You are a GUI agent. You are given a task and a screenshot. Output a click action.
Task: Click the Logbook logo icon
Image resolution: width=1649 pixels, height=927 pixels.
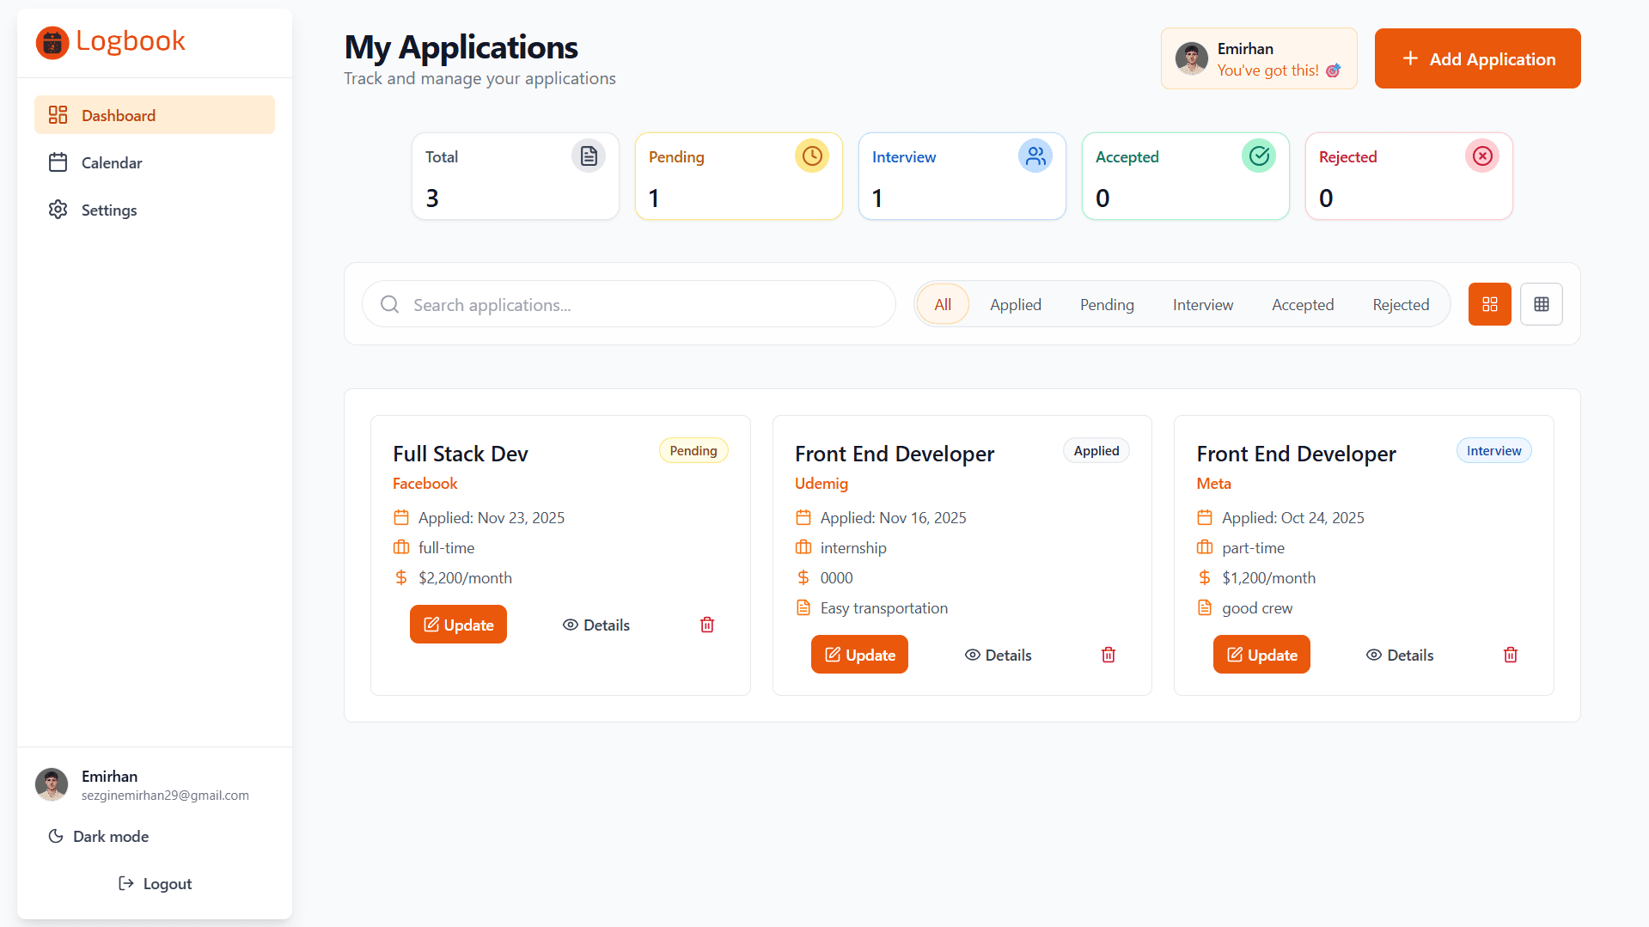[x=52, y=42]
